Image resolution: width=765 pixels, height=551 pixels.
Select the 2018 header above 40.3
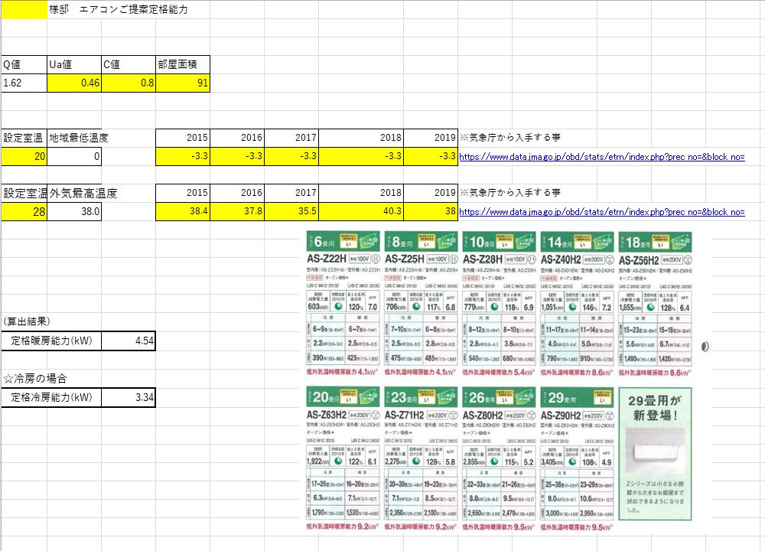coord(361,194)
